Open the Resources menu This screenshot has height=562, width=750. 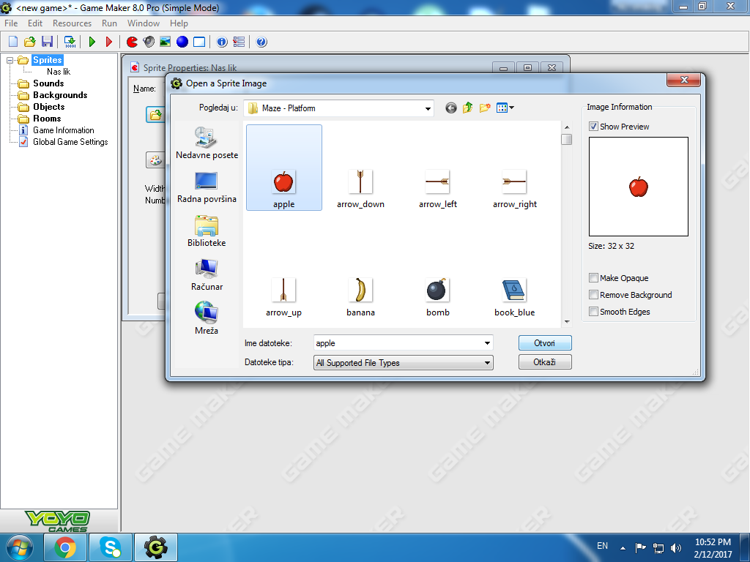coord(72,23)
